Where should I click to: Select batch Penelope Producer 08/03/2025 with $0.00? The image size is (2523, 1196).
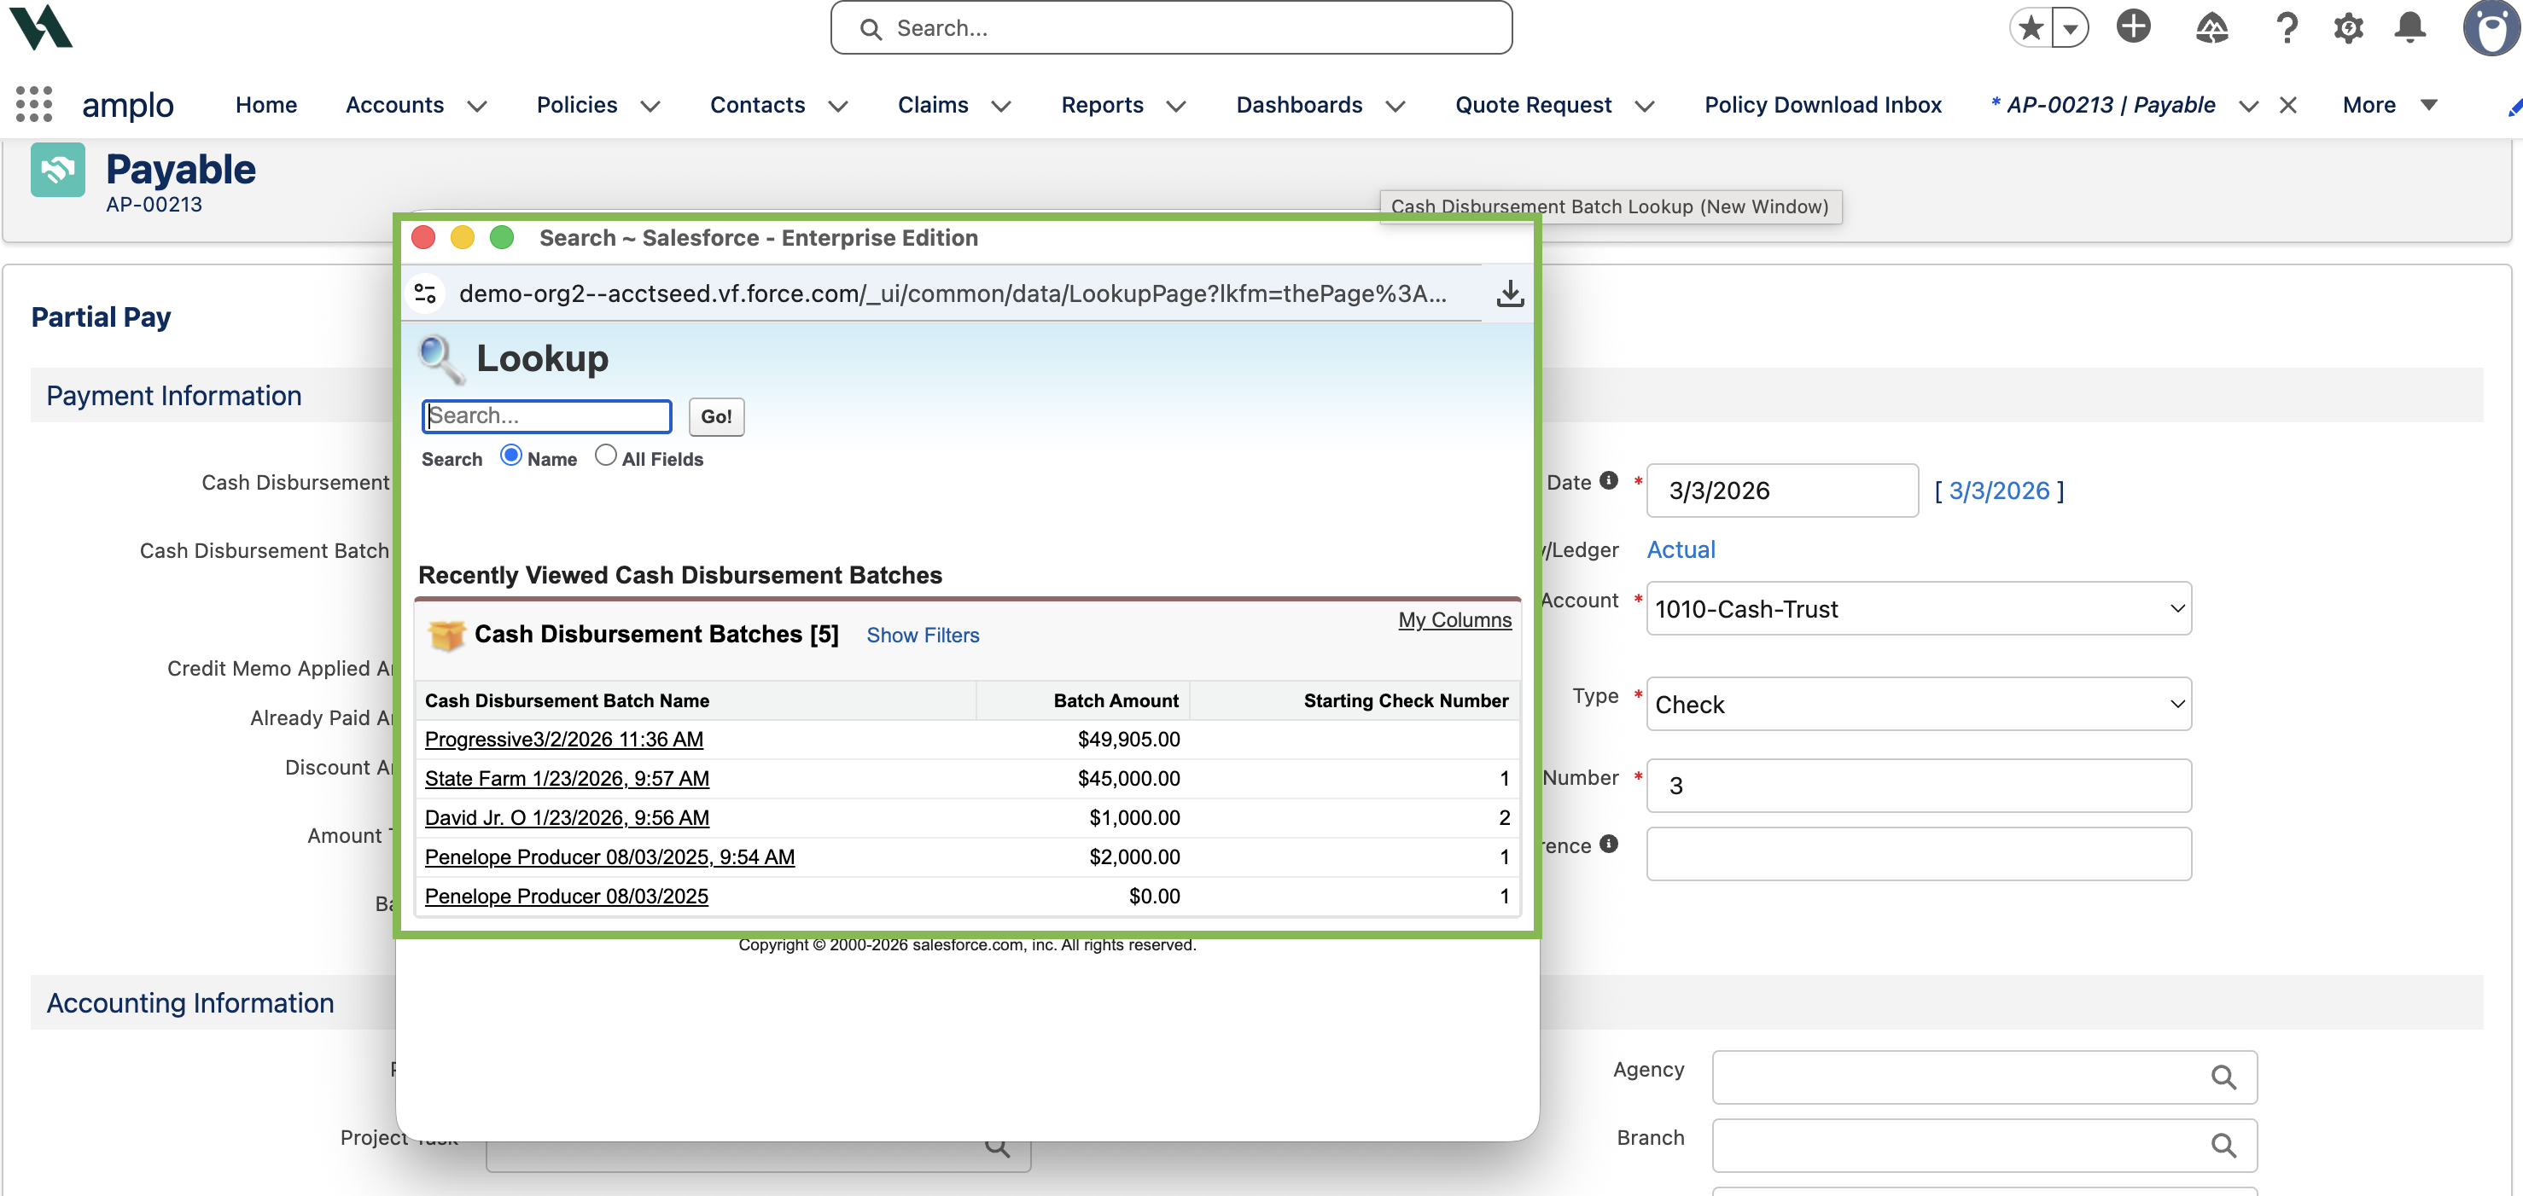pyautogui.click(x=566, y=896)
